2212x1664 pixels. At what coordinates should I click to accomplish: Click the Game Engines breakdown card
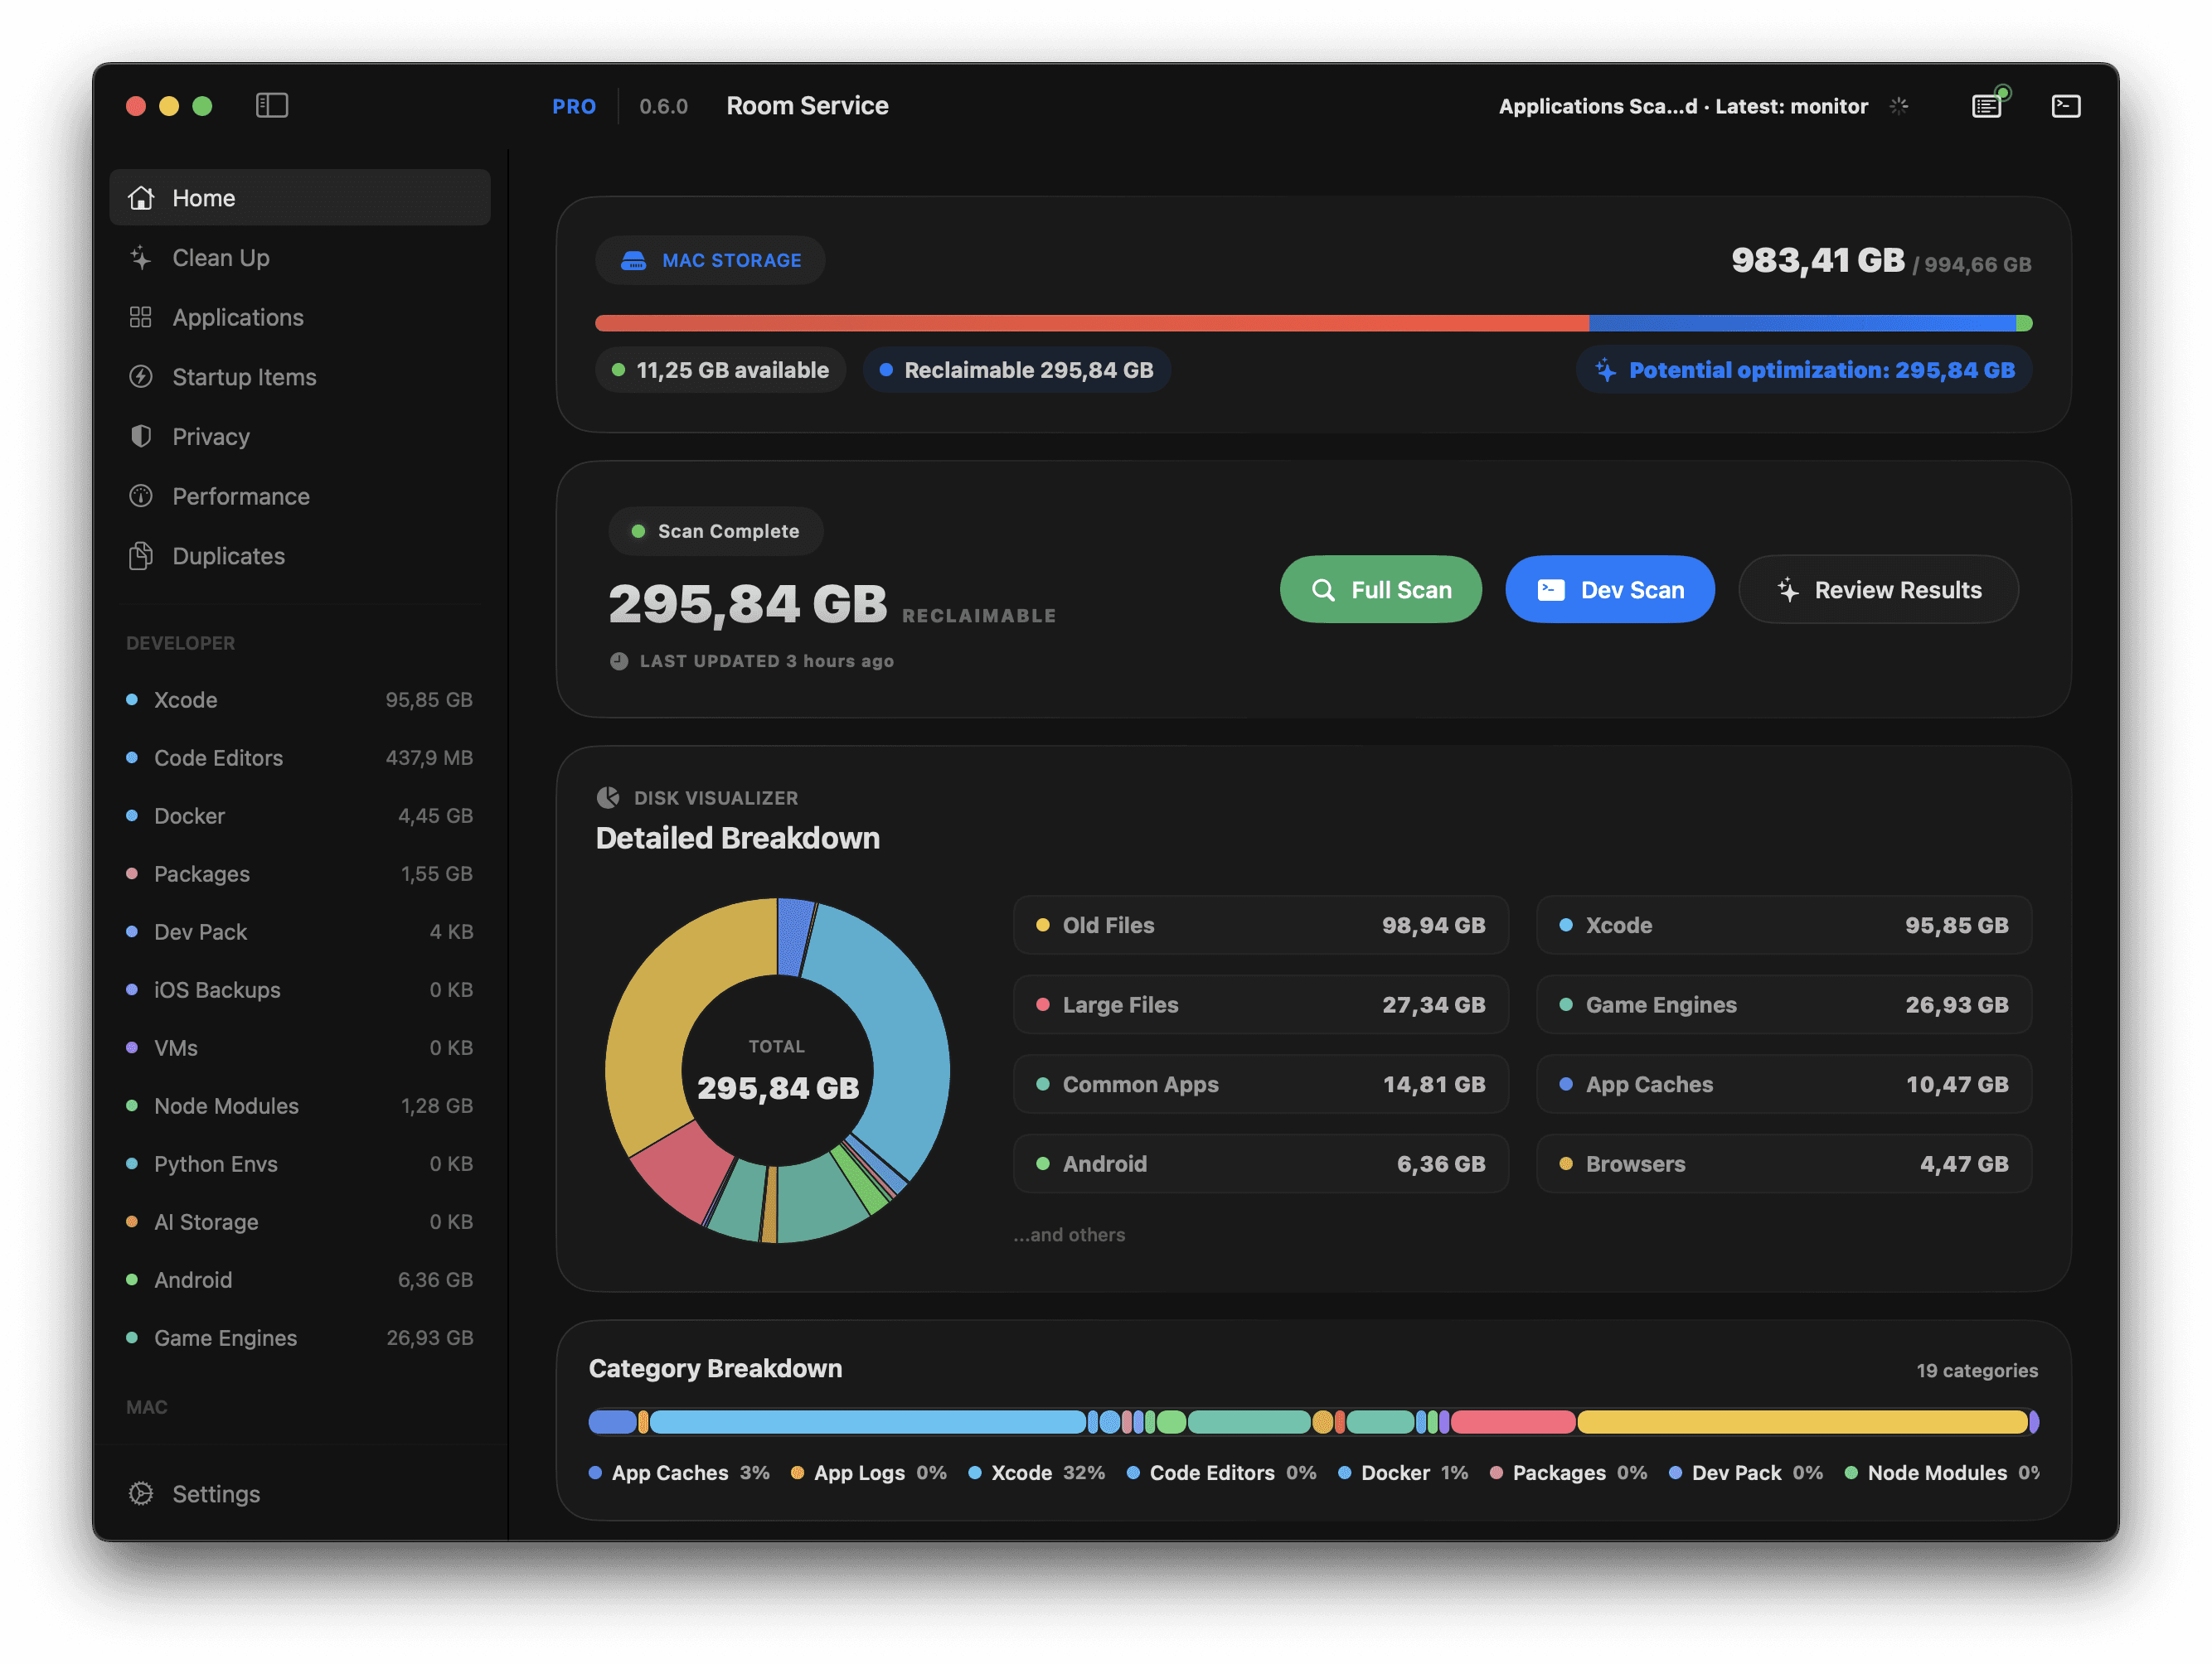[x=1783, y=1004]
